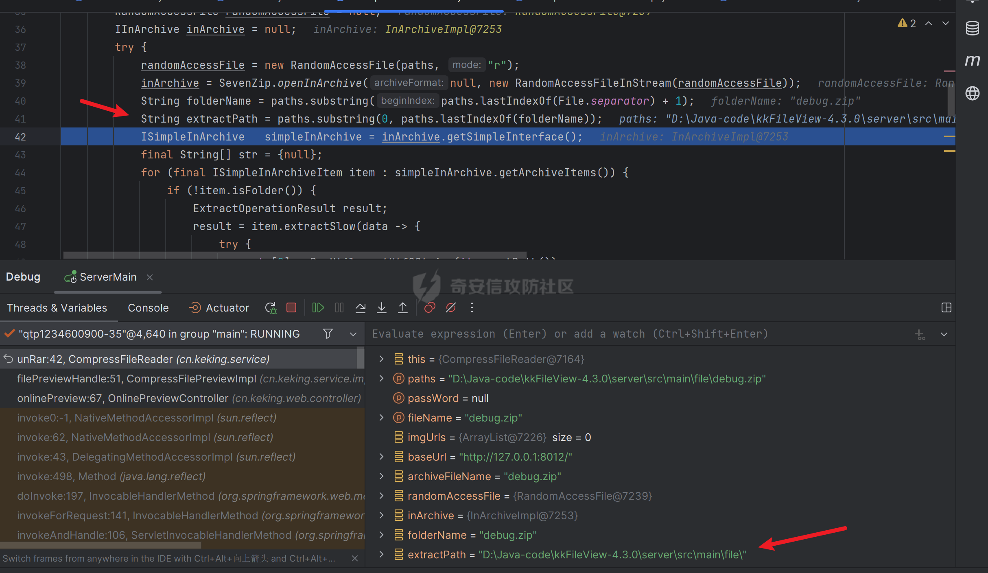
Task: Go to next highlighted problem arrow
Action: [x=946, y=24]
